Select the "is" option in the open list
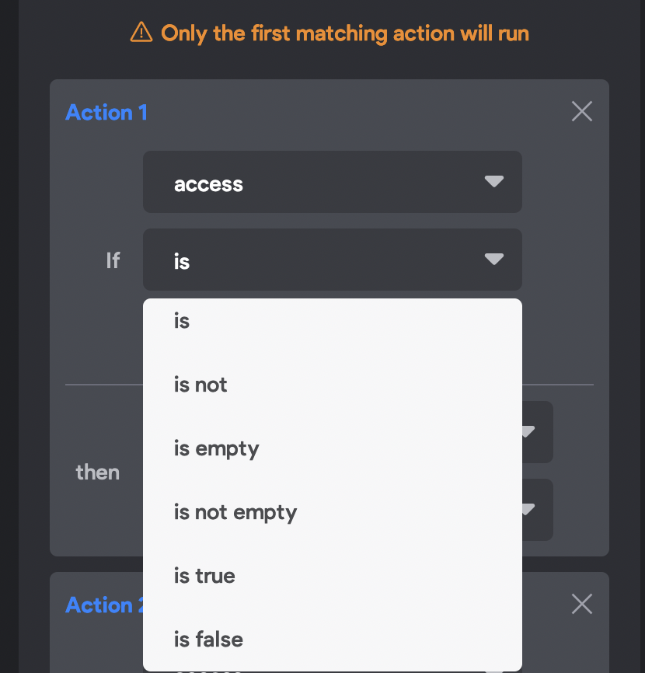 click(x=183, y=321)
